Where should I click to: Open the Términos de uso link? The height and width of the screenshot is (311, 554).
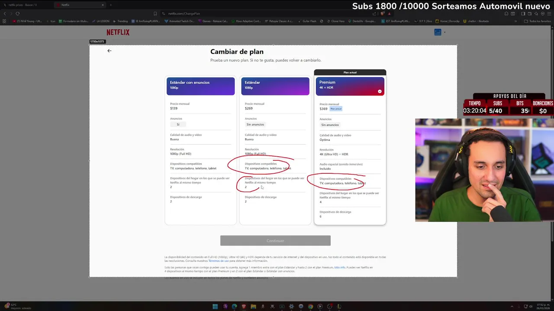[219, 261]
